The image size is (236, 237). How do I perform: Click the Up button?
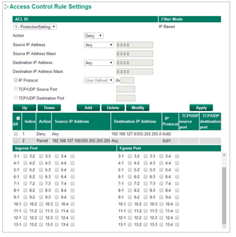point(24,108)
